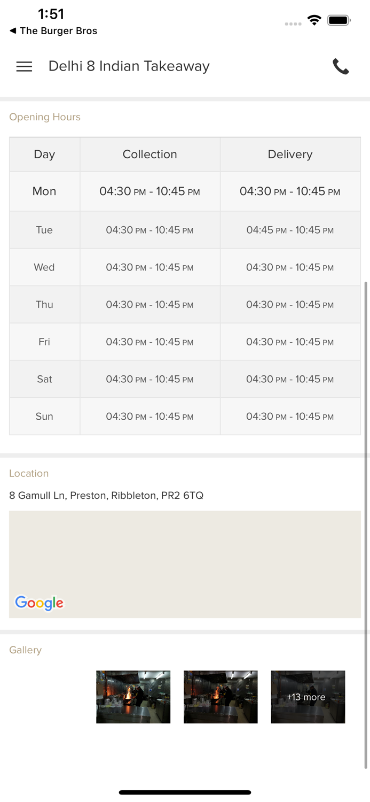Select the Collection column header
This screenshot has height=802, width=370.
click(x=149, y=155)
